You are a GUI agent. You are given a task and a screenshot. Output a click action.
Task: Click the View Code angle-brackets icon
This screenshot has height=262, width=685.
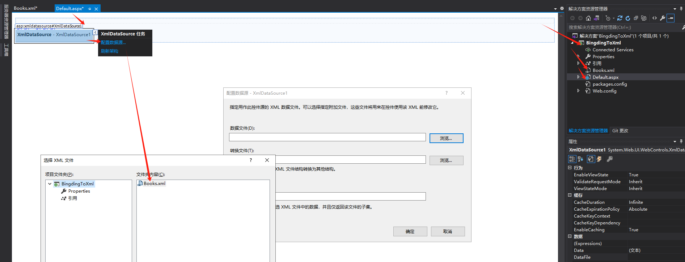(x=655, y=18)
